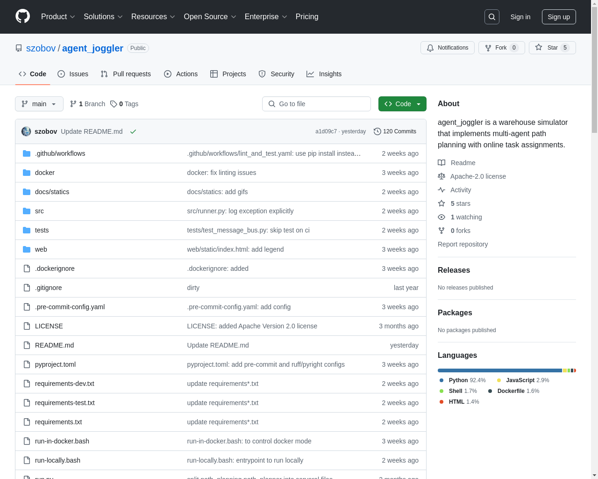
Task: Click the Python segment of language bar
Action: pyautogui.click(x=499, y=370)
